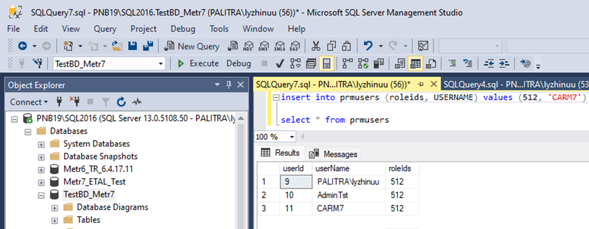
Task: Click the Copy toolbar icon
Action: [331, 46]
